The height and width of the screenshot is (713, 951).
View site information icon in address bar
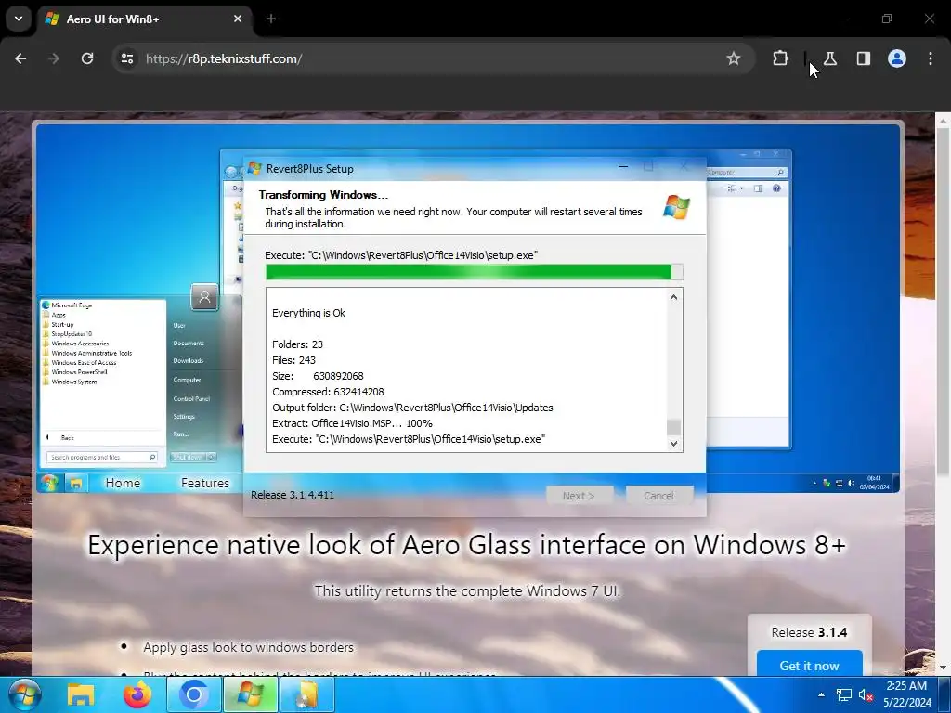tap(126, 58)
